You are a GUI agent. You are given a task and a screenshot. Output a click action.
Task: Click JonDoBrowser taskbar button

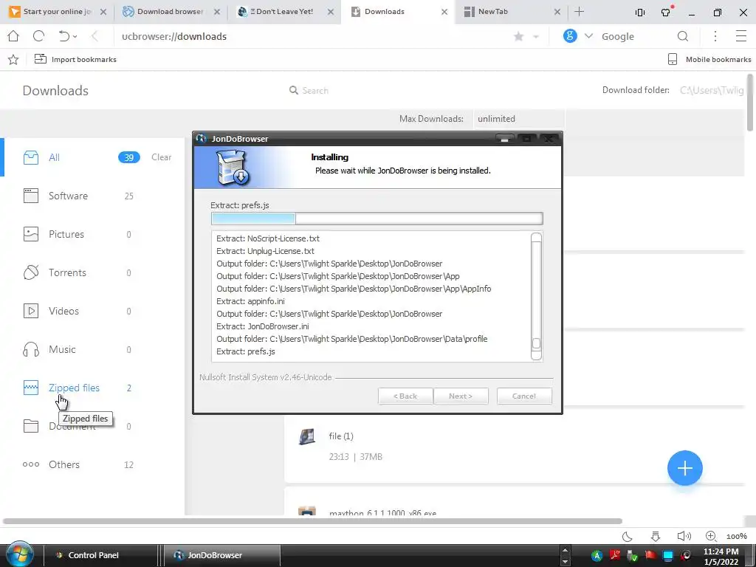222,555
